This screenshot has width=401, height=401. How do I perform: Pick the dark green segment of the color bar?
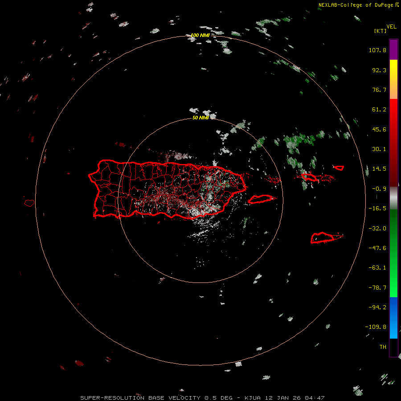pos(393,230)
